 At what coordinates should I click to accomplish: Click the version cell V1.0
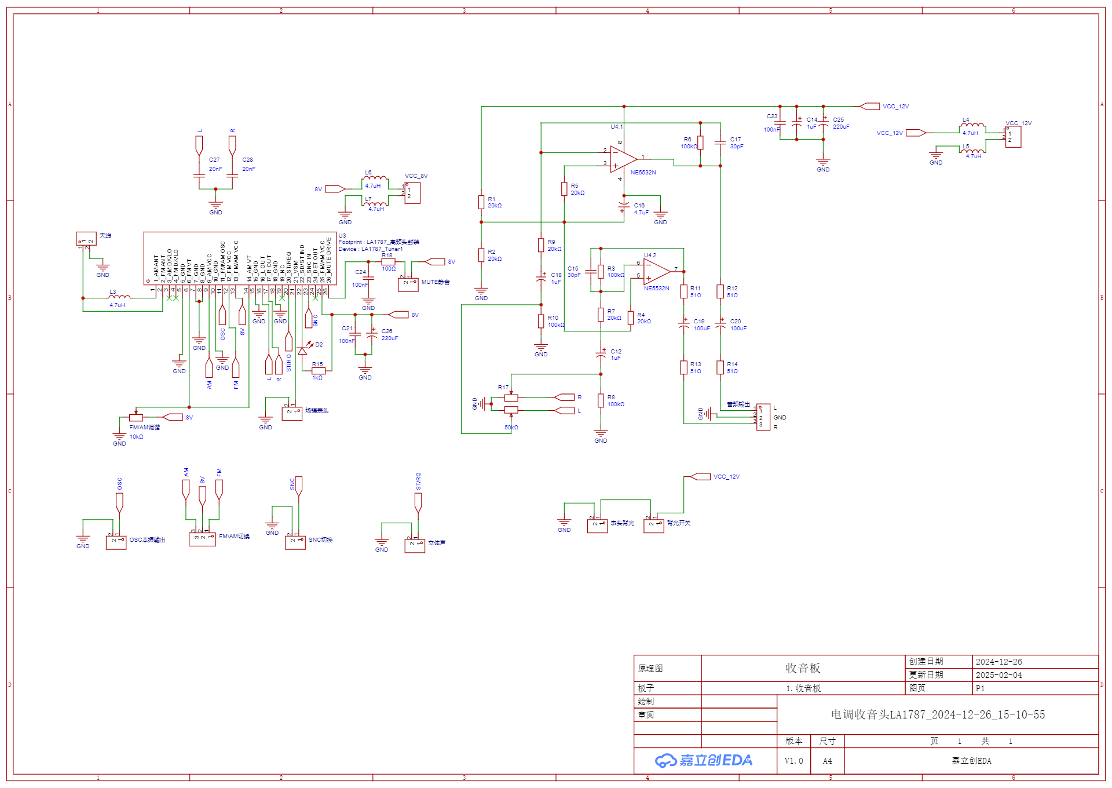[x=793, y=761]
